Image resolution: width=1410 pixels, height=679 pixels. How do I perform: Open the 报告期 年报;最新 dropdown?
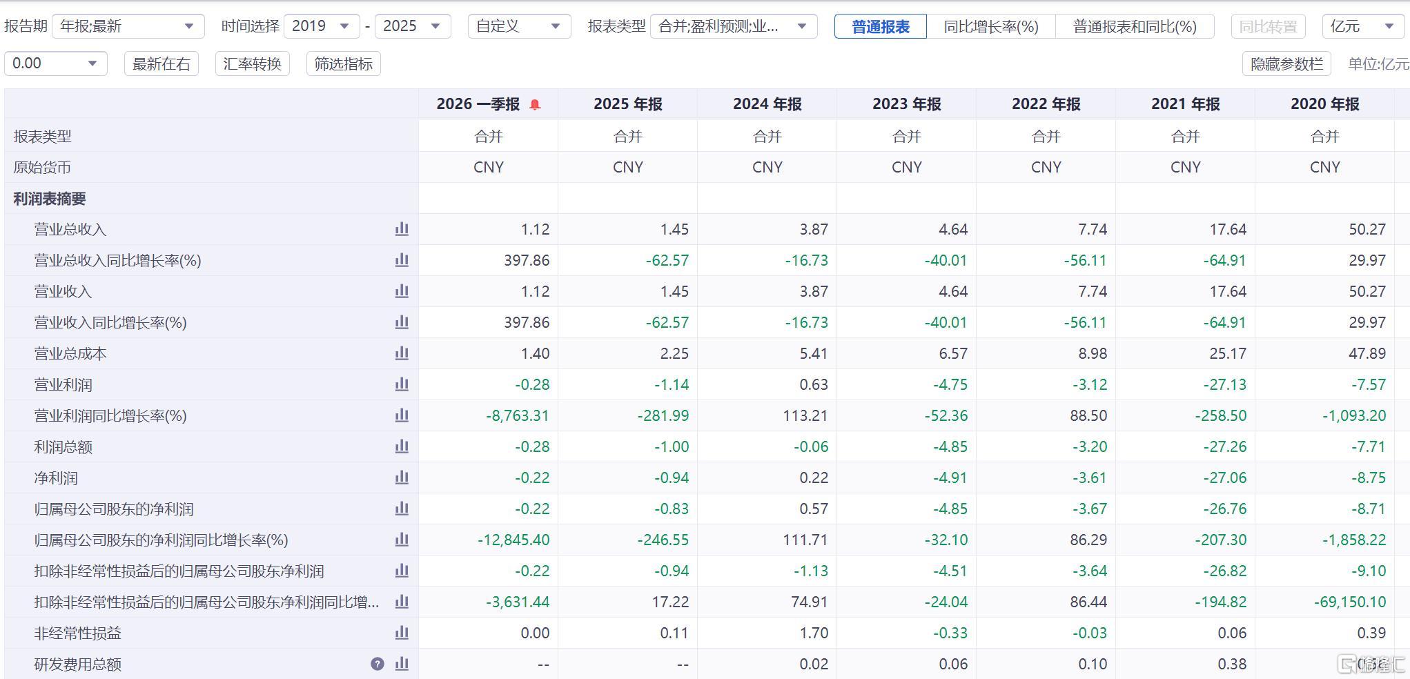click(x=128, y=26)
